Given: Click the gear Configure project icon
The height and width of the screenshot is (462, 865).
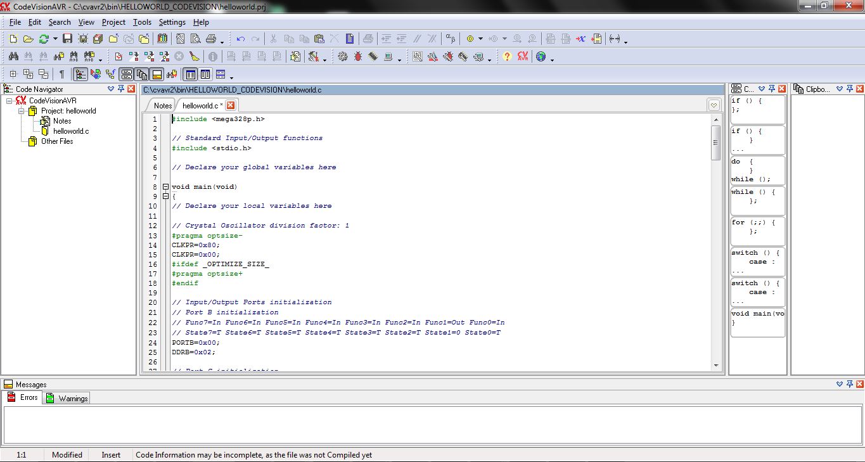Looking at the screenshot, I should coord(343,56).
